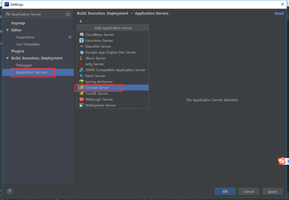Viewport: 289px width, 200px height.
Task: Click the JBoss Server icon
Action: tap(82, 58)
